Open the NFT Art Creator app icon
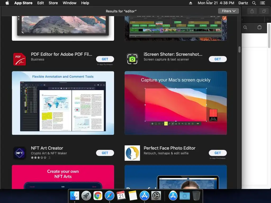The height and width of the screenshot is (203, 271). pyautogui.click(x=20, y=153)
